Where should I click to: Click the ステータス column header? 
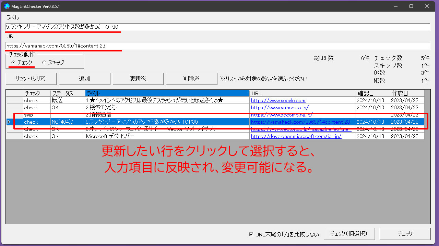pos(68,93)
